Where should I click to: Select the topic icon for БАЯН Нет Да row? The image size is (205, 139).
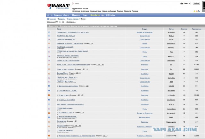[x=49, y=36]
